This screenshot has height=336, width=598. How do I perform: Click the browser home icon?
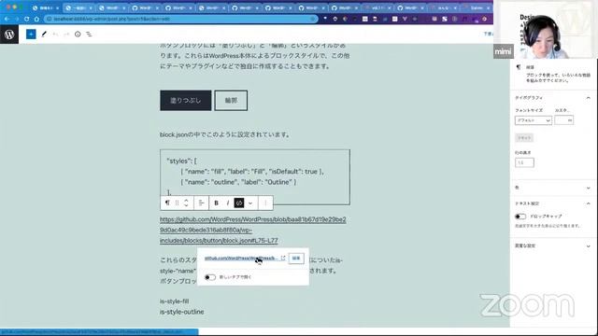(x=36, y=19)
